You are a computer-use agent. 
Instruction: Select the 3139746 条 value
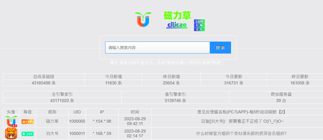(x=175, y=101)
